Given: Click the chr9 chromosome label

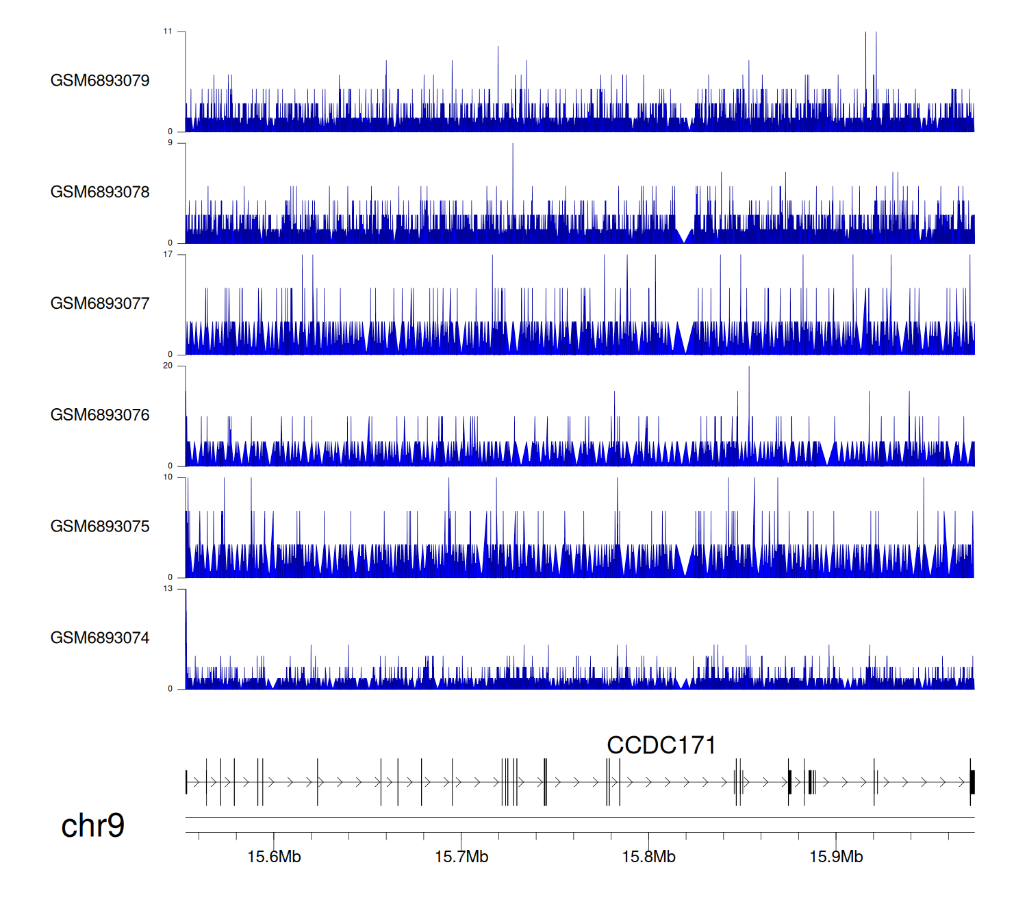Looking at the screenshot, I should (92, 825).
